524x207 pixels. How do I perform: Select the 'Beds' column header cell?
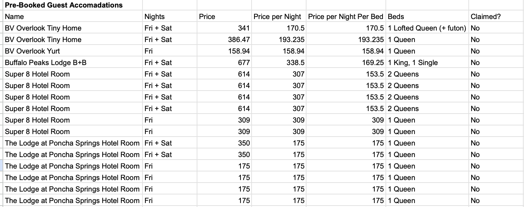click(x=427, y=17)
